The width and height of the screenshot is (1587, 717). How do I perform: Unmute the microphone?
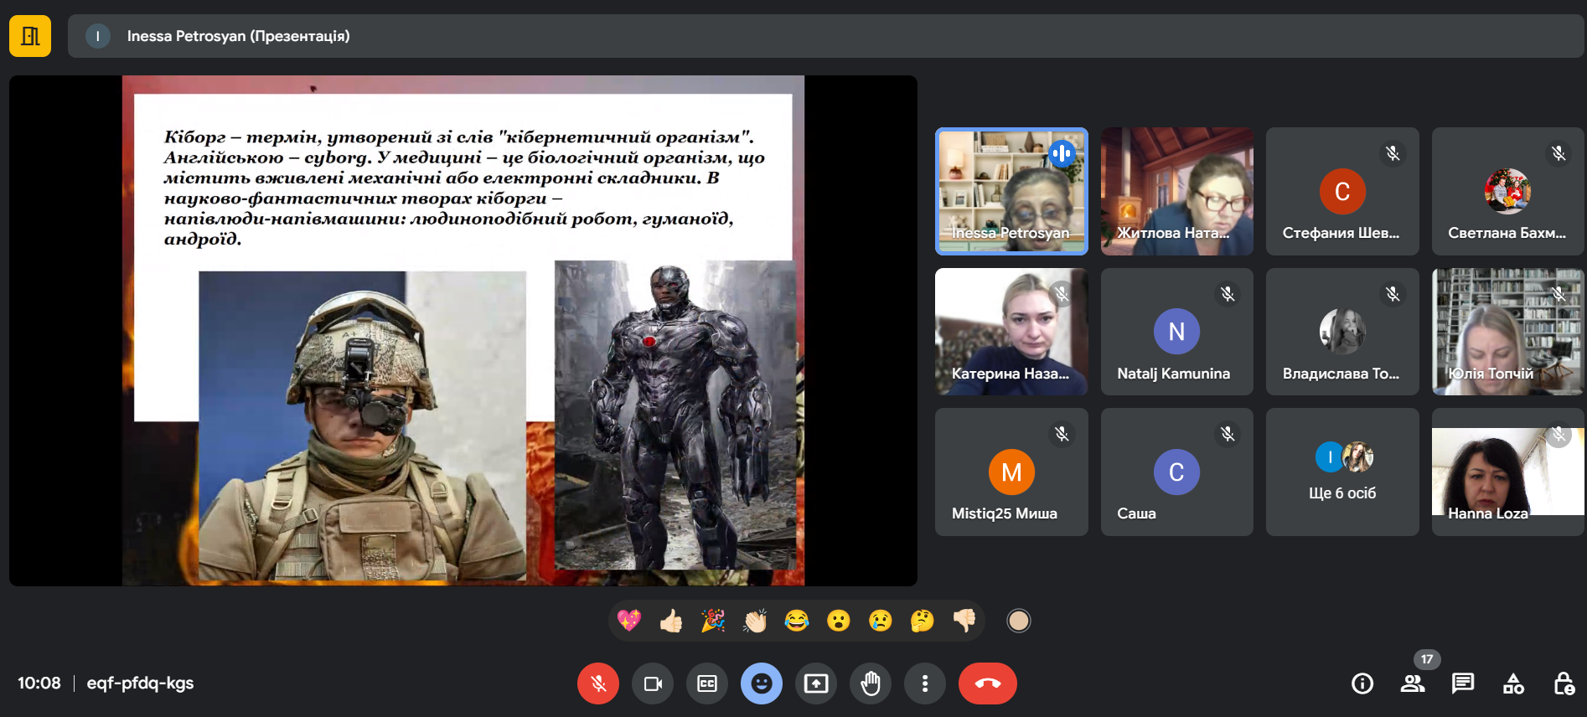tap(597, 683)
